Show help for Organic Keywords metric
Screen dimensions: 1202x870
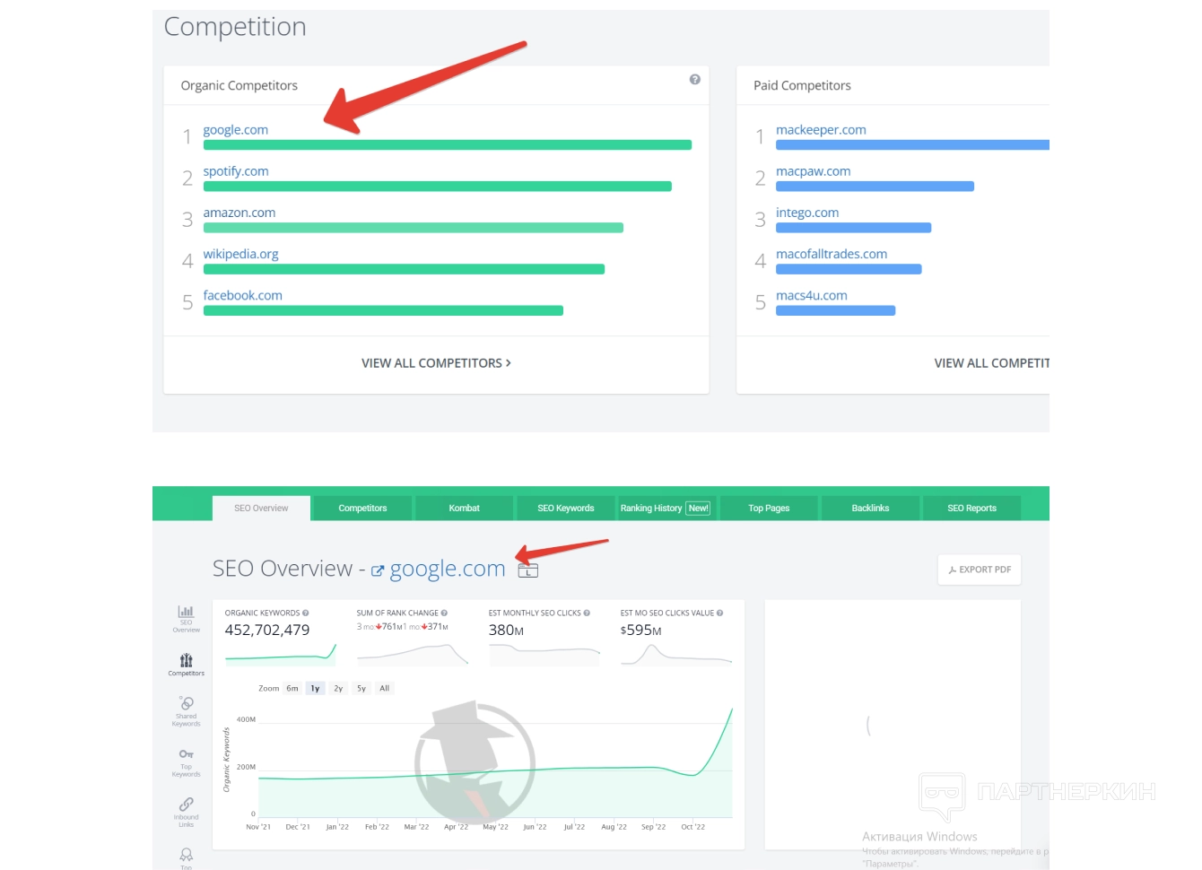pyautogui.click(x=306, y=613)
